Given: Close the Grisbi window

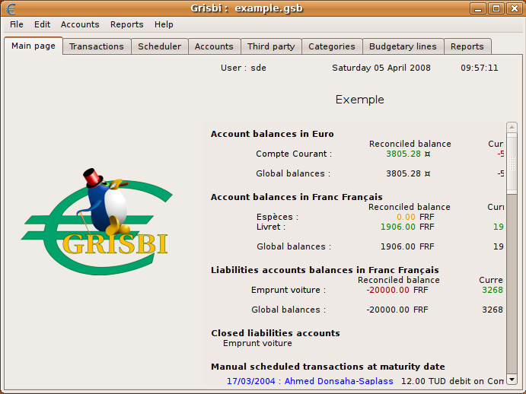Looking at the screenshot, I should click(515, 8).
